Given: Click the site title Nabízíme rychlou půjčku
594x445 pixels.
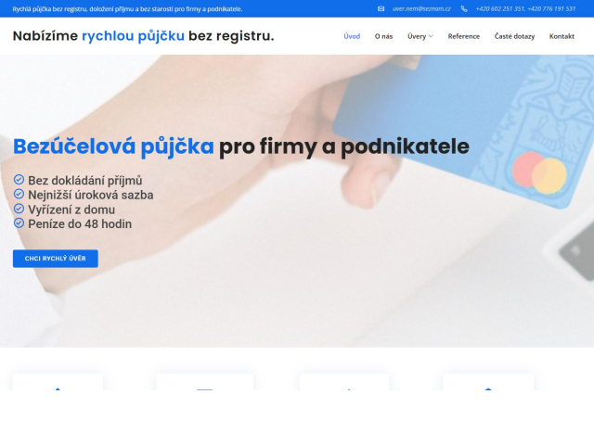Looking at the screenshot, I should click(143, 36).
